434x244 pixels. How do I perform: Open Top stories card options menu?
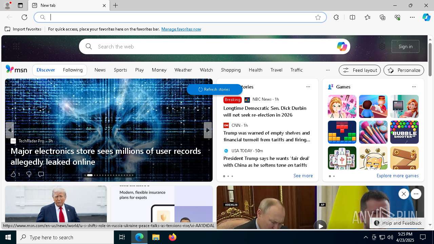click(x=308, y=87)
